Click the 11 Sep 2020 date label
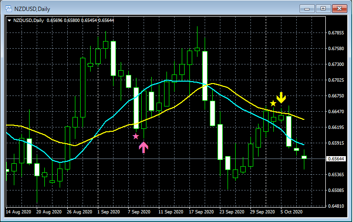Viewport: 353px width, 222px height. (171, 212)
